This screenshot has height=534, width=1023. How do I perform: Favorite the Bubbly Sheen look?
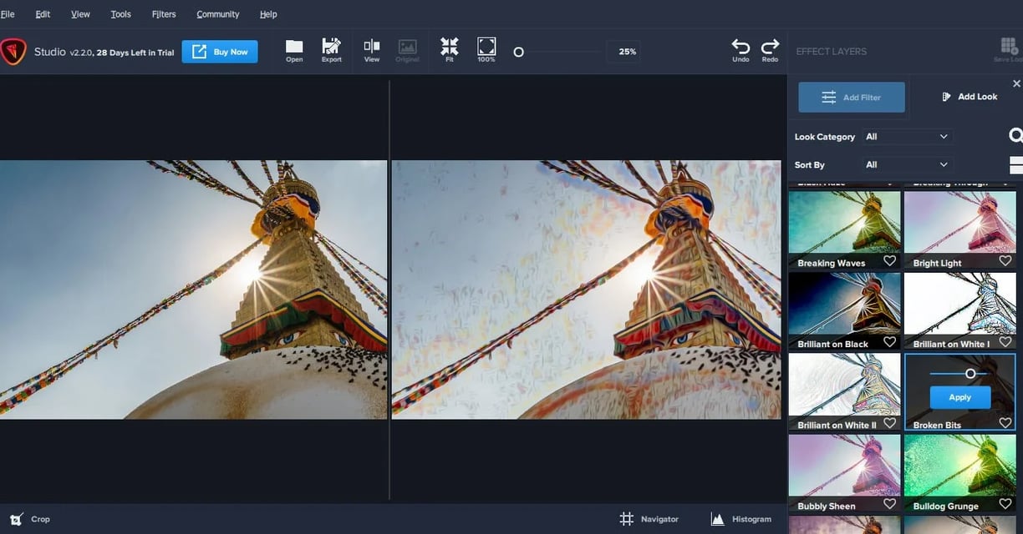[889, 504]
